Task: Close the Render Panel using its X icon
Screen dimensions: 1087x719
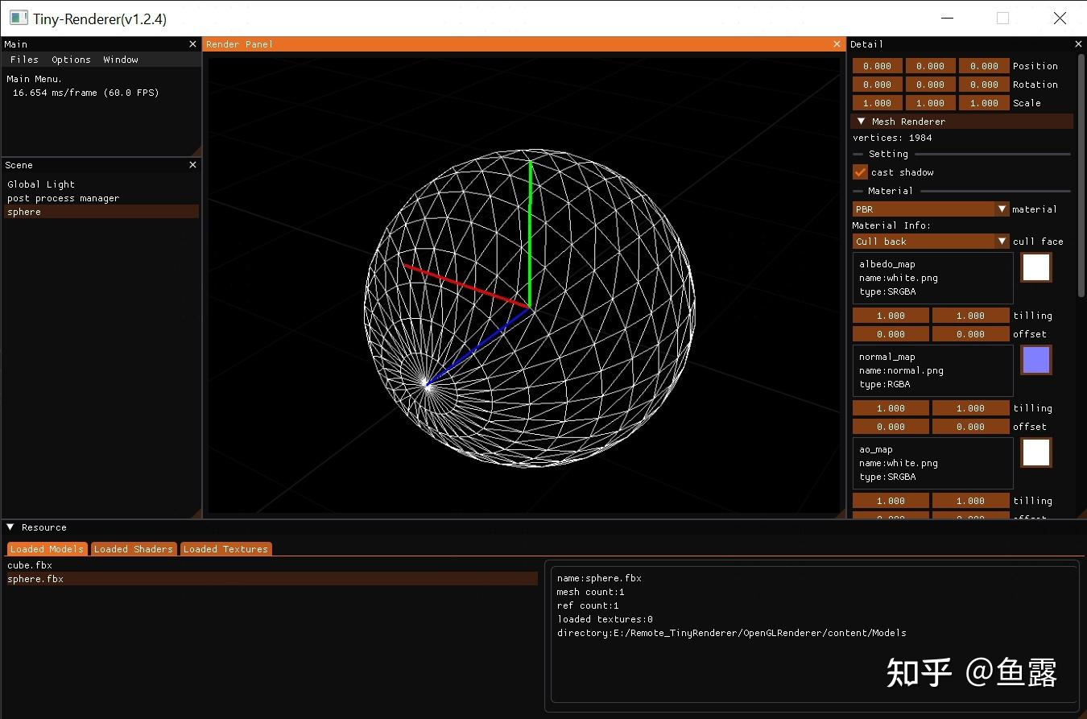Action: (837, 44)
